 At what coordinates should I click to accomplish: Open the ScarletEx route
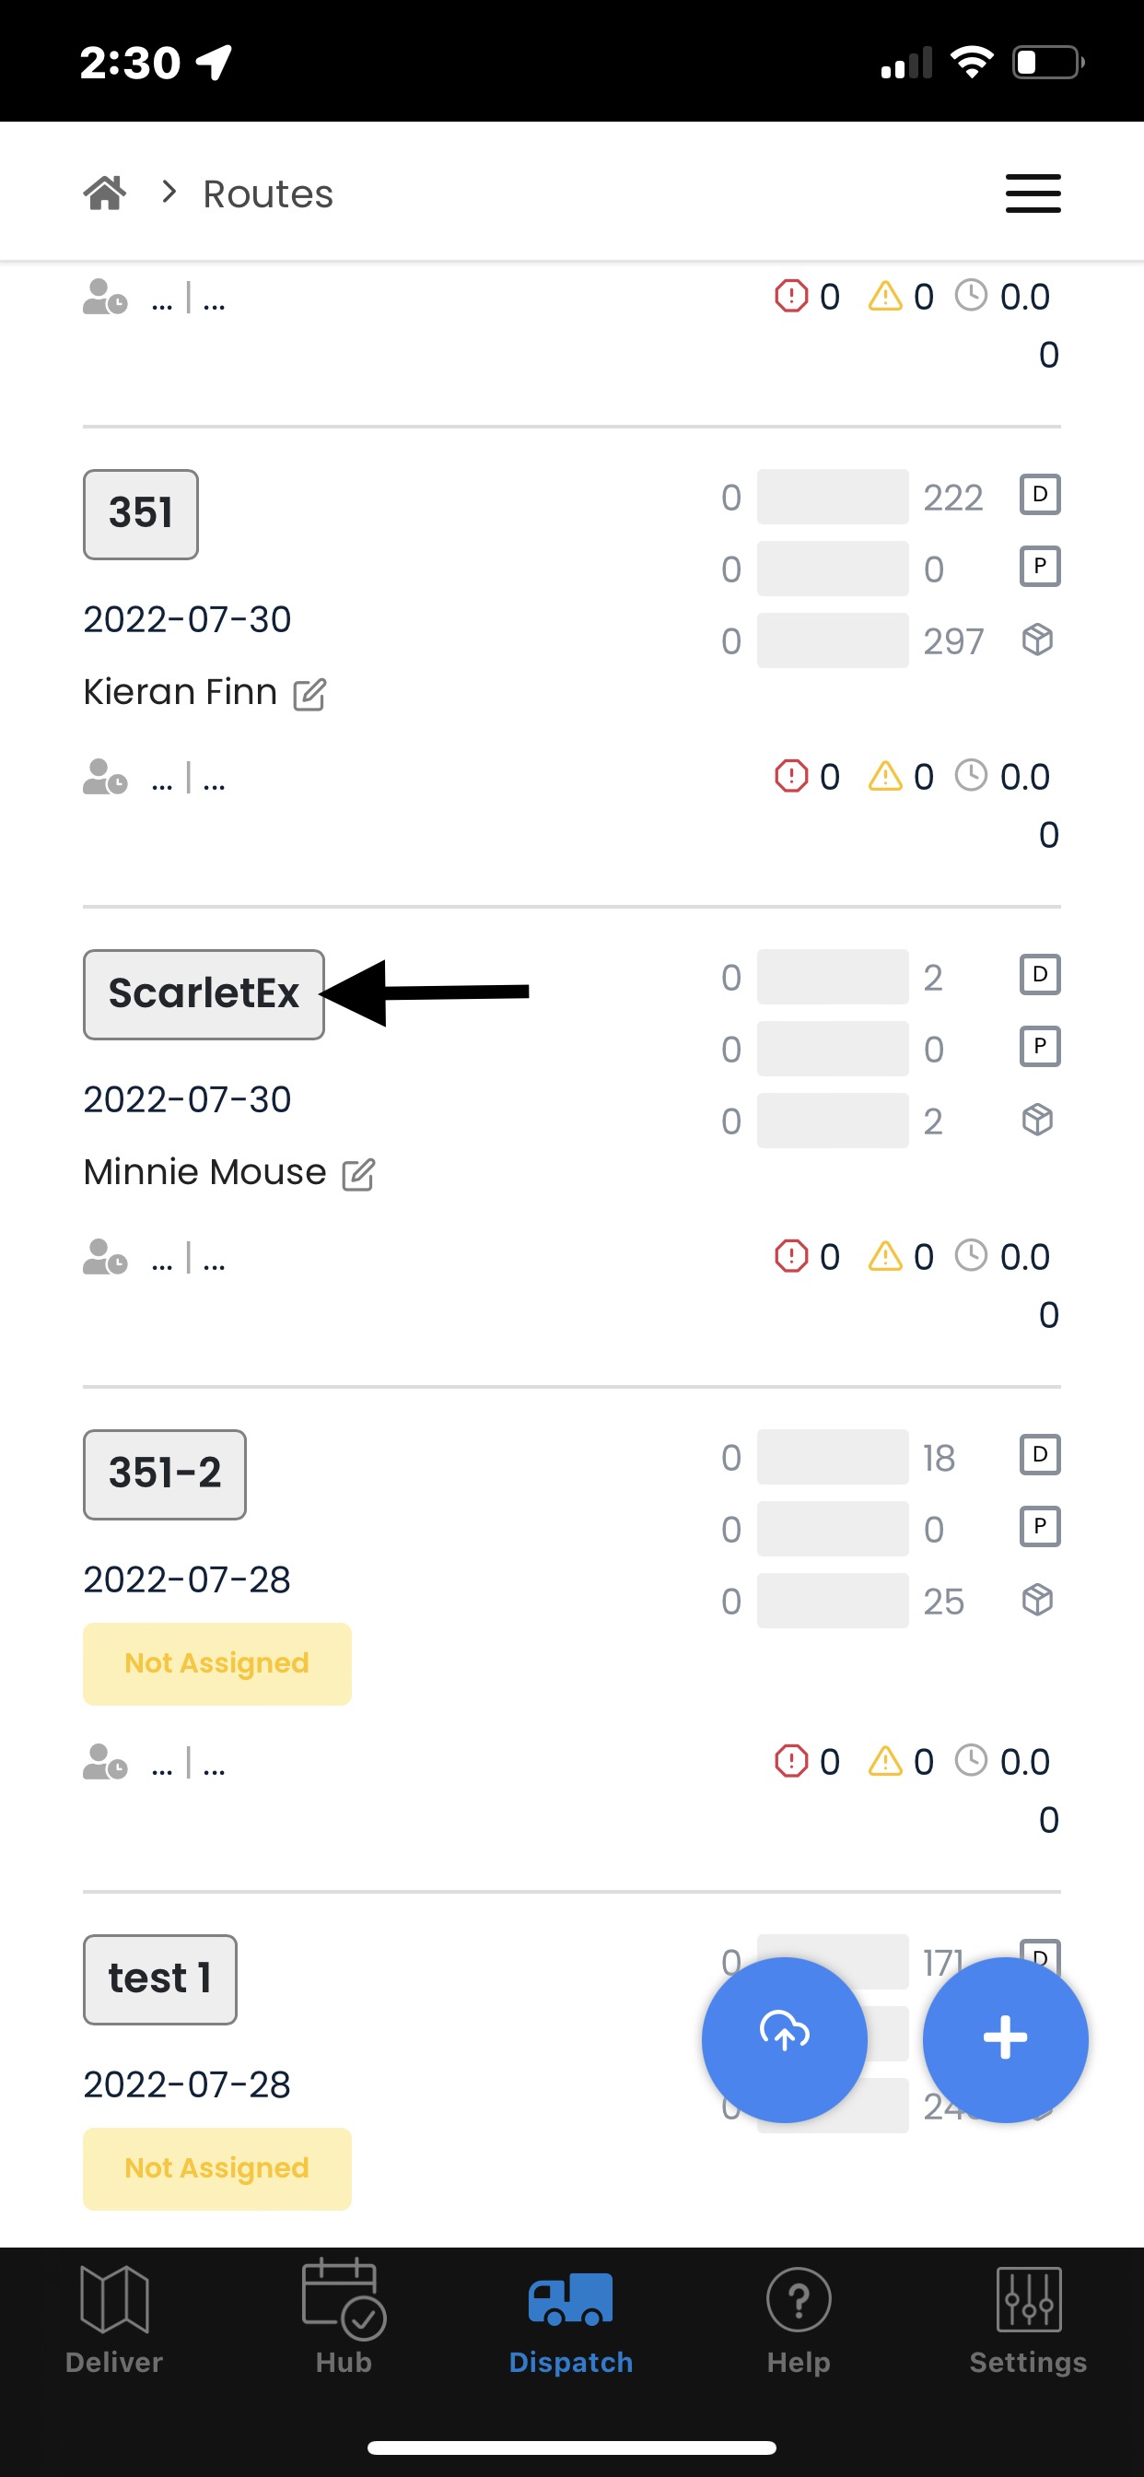point(204,994)
